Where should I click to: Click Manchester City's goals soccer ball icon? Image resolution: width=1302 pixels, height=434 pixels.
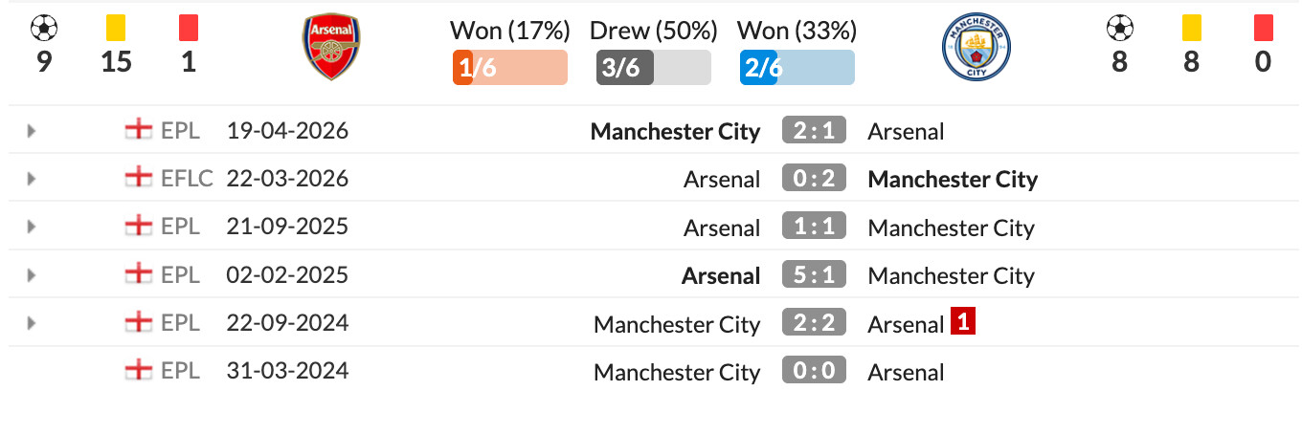click(x=1119, y=29)
